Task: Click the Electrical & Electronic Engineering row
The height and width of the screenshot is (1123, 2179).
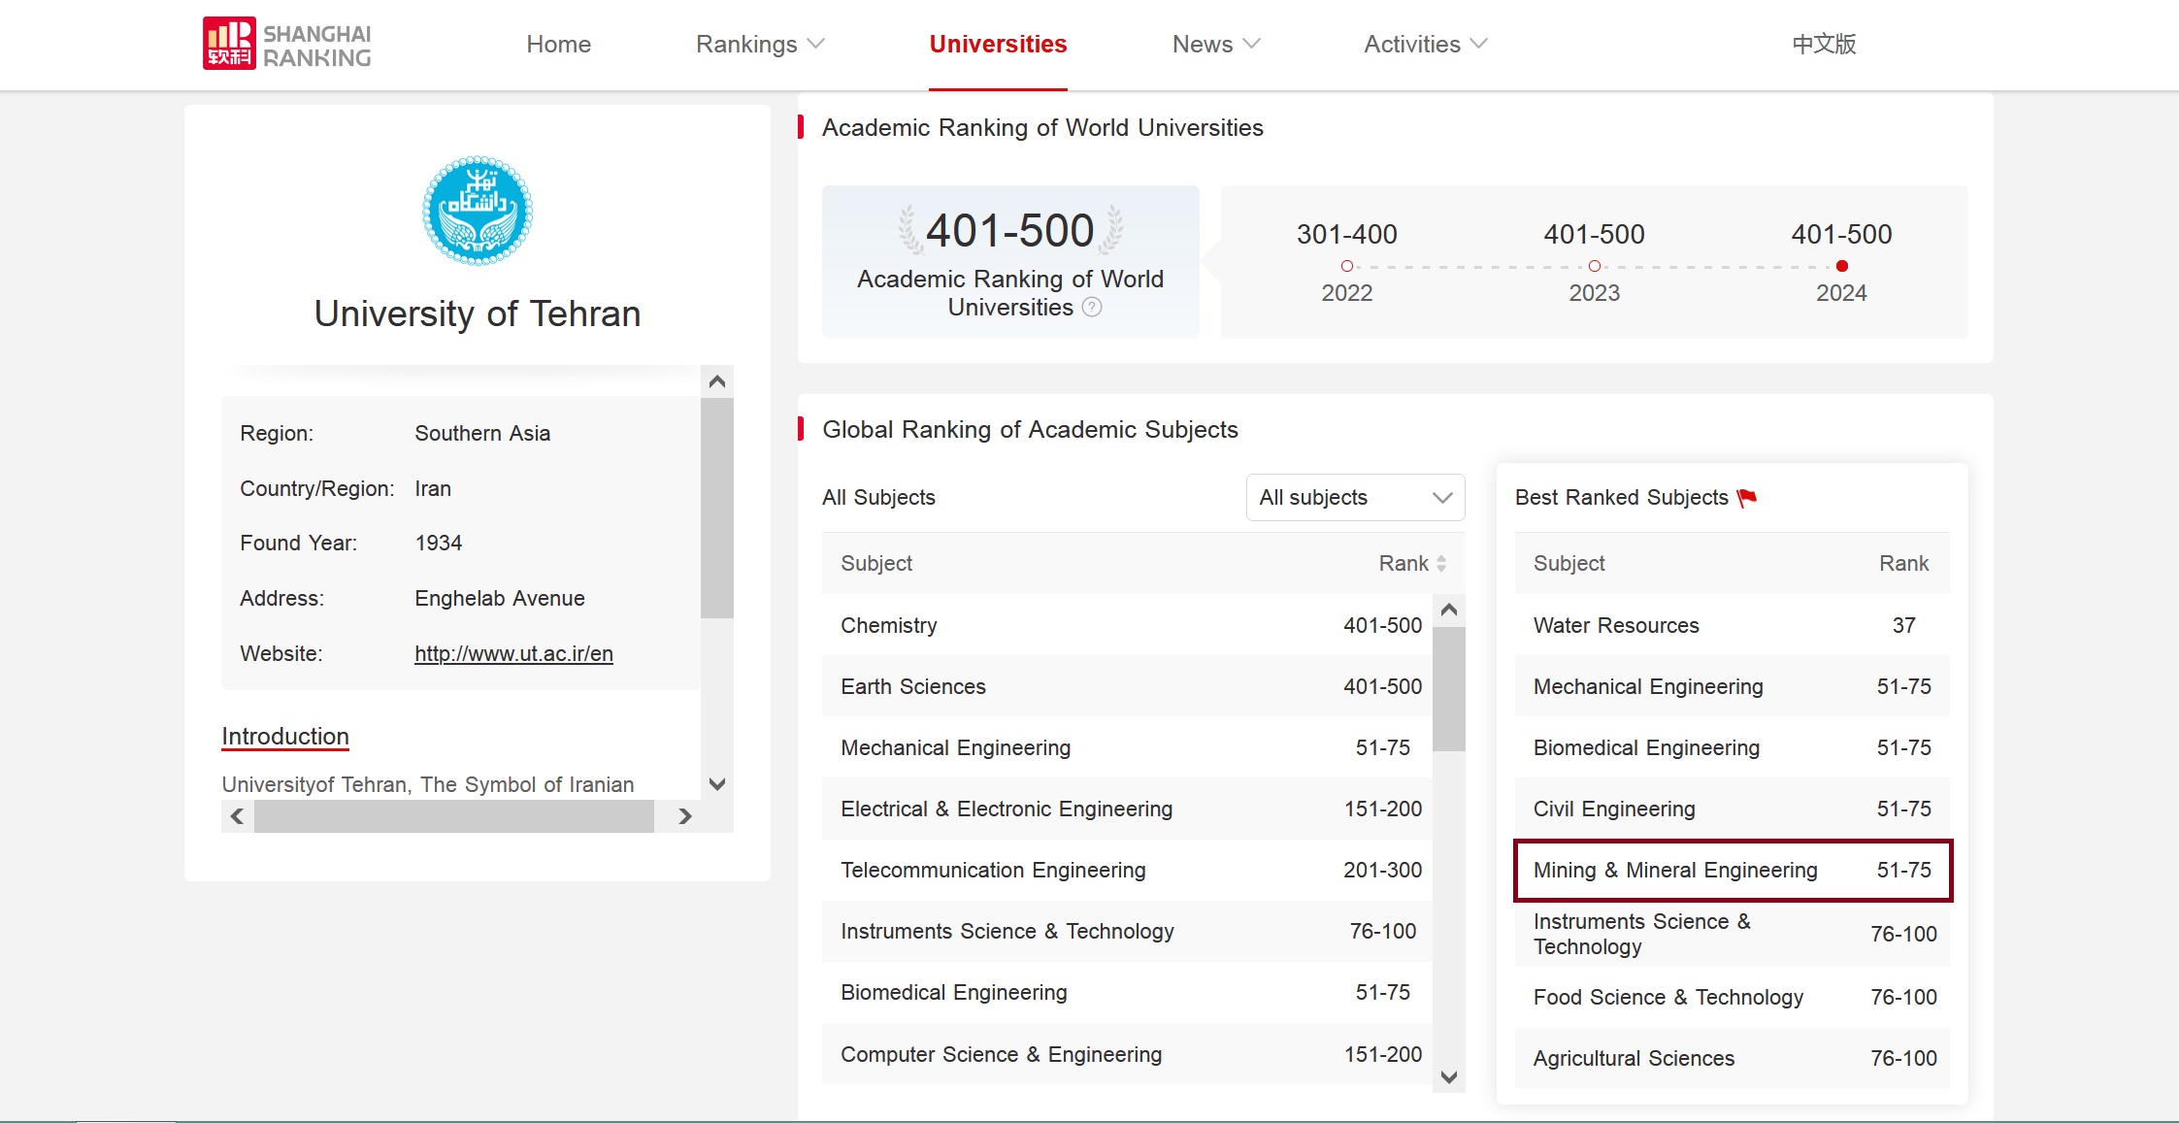Action: click(1127, 809)
